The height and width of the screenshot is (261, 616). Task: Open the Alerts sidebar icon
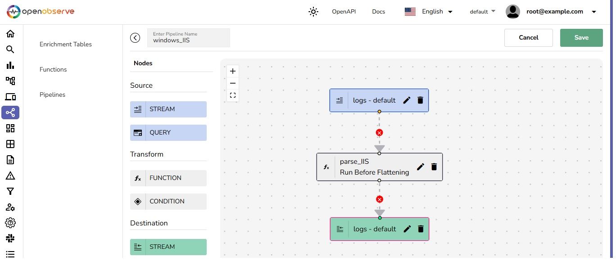[x=10, y=175]
